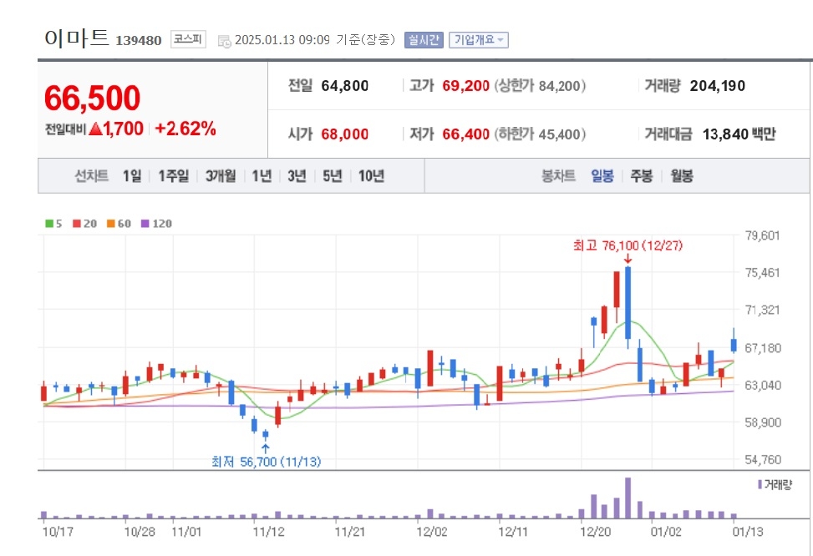Click the 거래대금 value 13,840 백만

[x=739, y=134]
